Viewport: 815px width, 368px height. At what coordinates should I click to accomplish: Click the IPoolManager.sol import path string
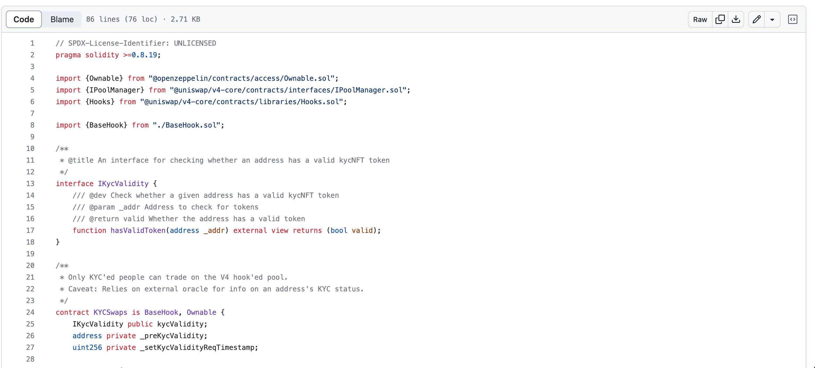288,90
